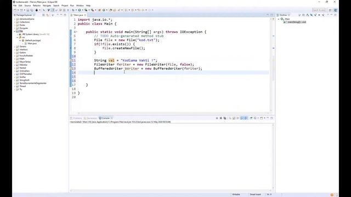Select the OnlineDers project
The image size is (351, 197).
[24, 71]
